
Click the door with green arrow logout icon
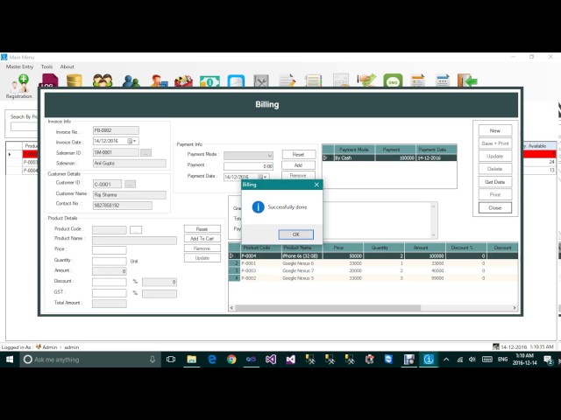467,80
